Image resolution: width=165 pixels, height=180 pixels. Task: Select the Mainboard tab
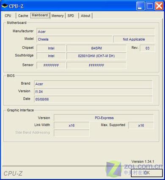tap(40, 15)
